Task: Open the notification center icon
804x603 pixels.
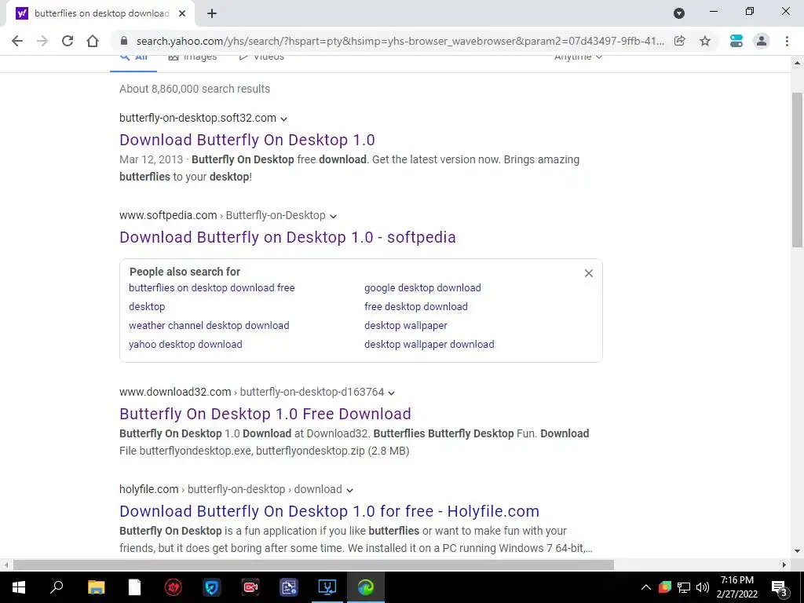Action: pyautogui.click(x=779, y=587)
